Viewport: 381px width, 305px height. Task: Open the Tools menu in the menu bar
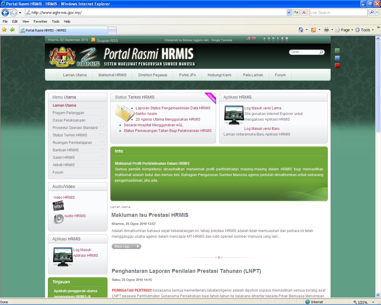[55, 21]
